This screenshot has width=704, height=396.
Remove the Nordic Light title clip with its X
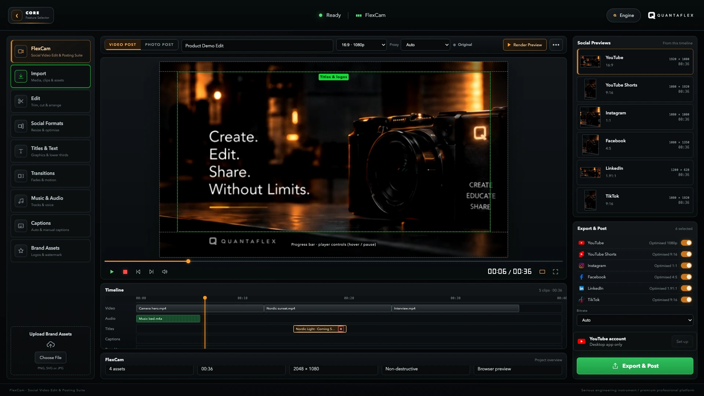pos(341,329)
